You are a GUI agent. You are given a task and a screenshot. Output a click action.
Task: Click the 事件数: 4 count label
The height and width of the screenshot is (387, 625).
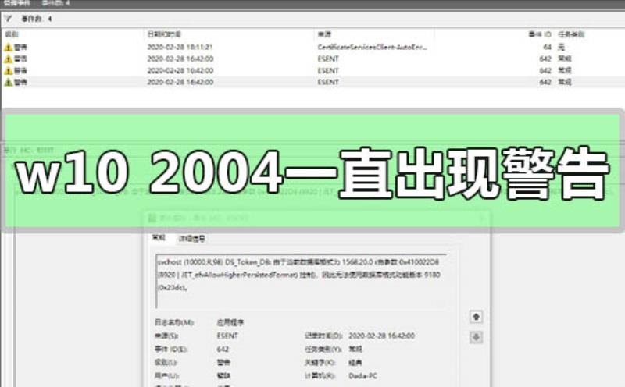tap(37, 19)
